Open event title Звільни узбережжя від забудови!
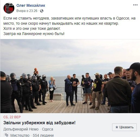The height and width of the screenshot is (137, 140). [39, 123]
